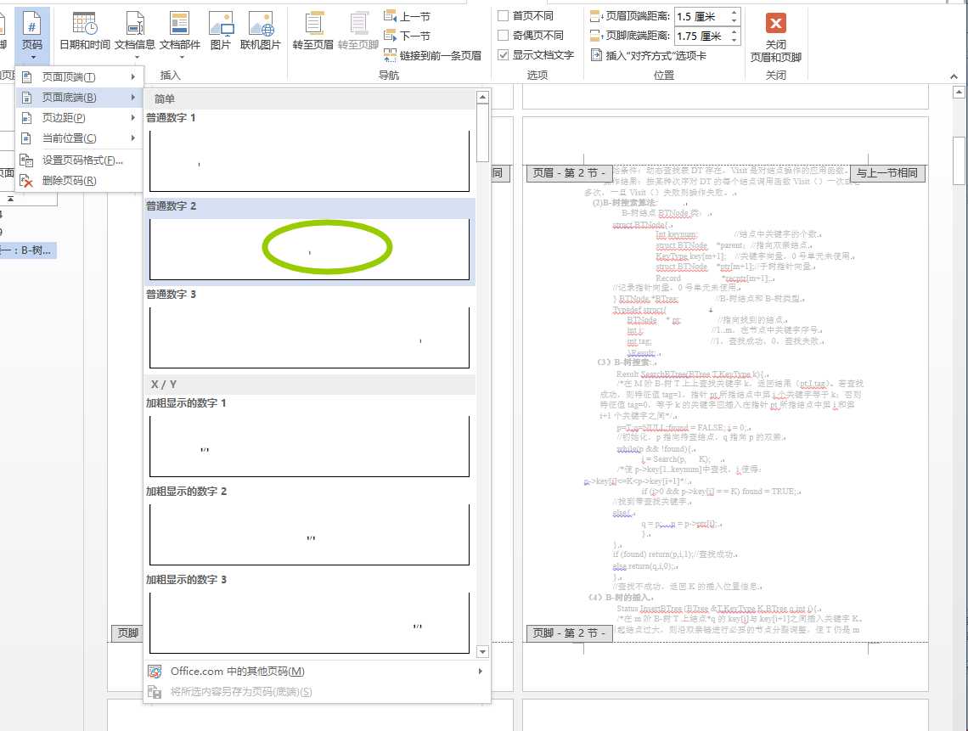Screen dimensions: 968x731
Task: Click 插入"对齐方式"选项卡 button
Action: pyautogui.click(x=648, y=55)
